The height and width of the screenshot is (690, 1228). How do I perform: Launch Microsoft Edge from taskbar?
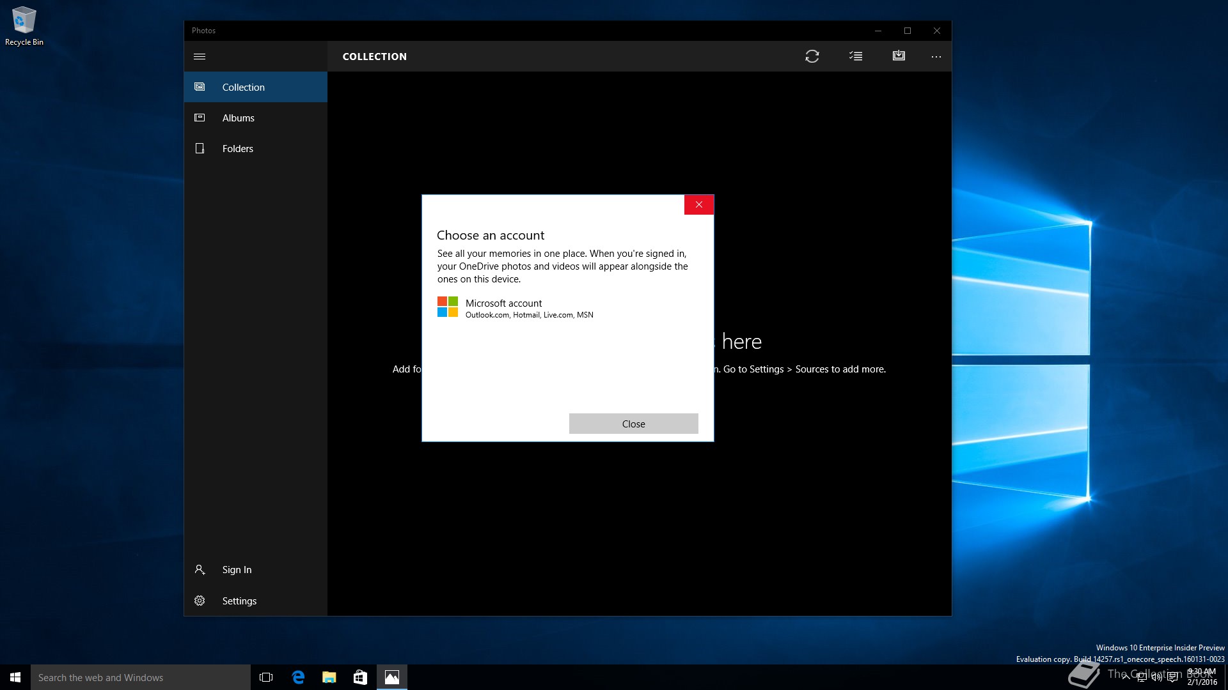[298, 677]
